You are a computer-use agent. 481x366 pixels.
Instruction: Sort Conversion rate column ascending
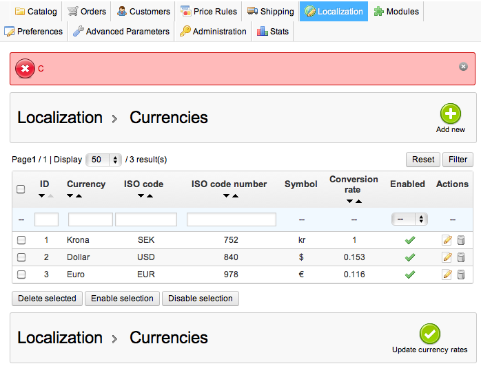358,201
